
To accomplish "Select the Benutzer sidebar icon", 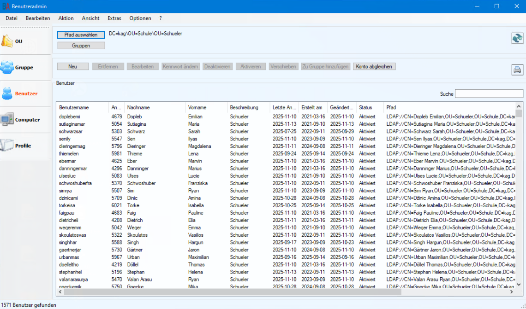I will pyautogui.click(x=18, y=93).
